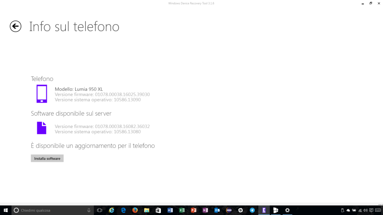
Task: Open Firefox from the taskbar
Action: 135,210
